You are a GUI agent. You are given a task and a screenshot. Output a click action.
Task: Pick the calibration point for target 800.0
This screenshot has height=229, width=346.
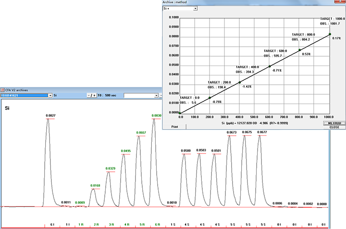point(299,50)
